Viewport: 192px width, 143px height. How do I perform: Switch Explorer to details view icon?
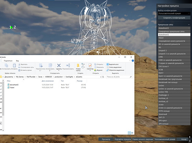point(129,133)
